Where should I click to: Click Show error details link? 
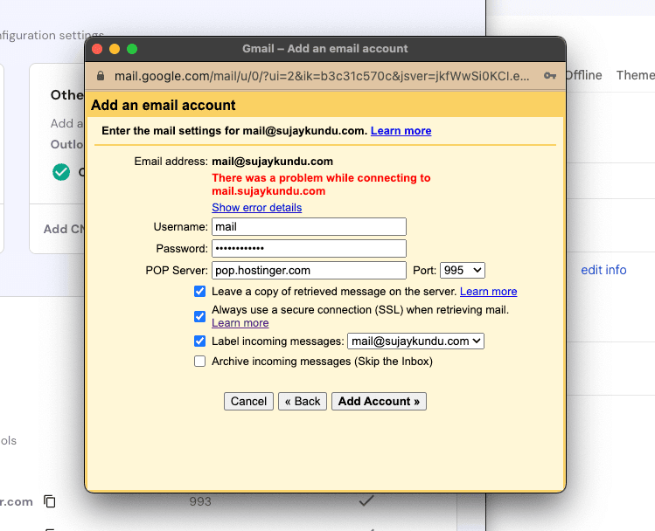(x=256, y=207)
